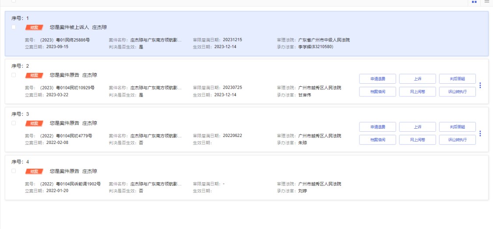Click truncated case name in case 2
Screen dimensions: 493x229
(x=155, y=88)
